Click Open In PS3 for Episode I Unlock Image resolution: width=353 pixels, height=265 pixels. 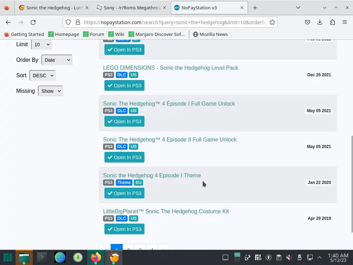[124, 121]
